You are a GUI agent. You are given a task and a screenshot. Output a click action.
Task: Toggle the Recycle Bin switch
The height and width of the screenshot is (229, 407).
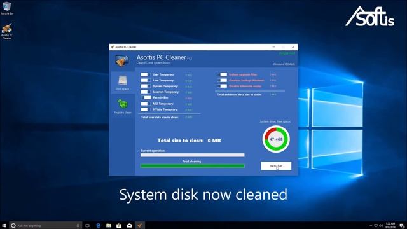pos(146,97)
